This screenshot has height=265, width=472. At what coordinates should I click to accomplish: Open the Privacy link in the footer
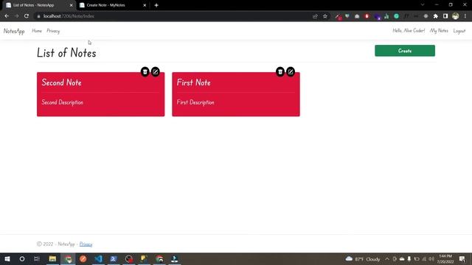[86, 244]
